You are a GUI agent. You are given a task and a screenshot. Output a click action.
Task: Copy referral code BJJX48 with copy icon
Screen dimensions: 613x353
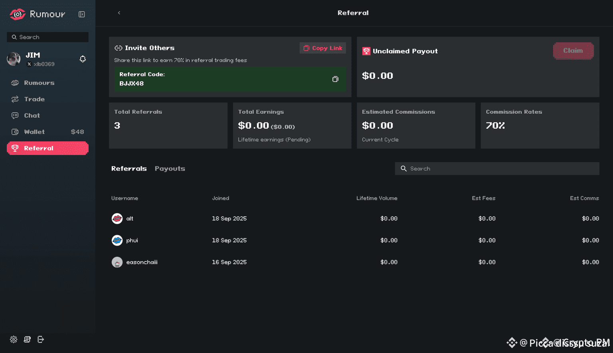coord(335,79)
